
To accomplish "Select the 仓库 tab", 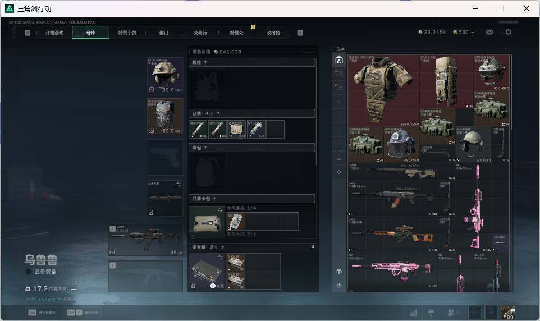I will (91, 33).
